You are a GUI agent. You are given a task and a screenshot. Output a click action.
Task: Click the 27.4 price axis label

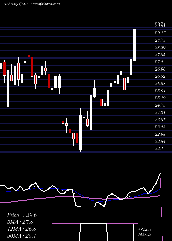[x=159, y=62]
